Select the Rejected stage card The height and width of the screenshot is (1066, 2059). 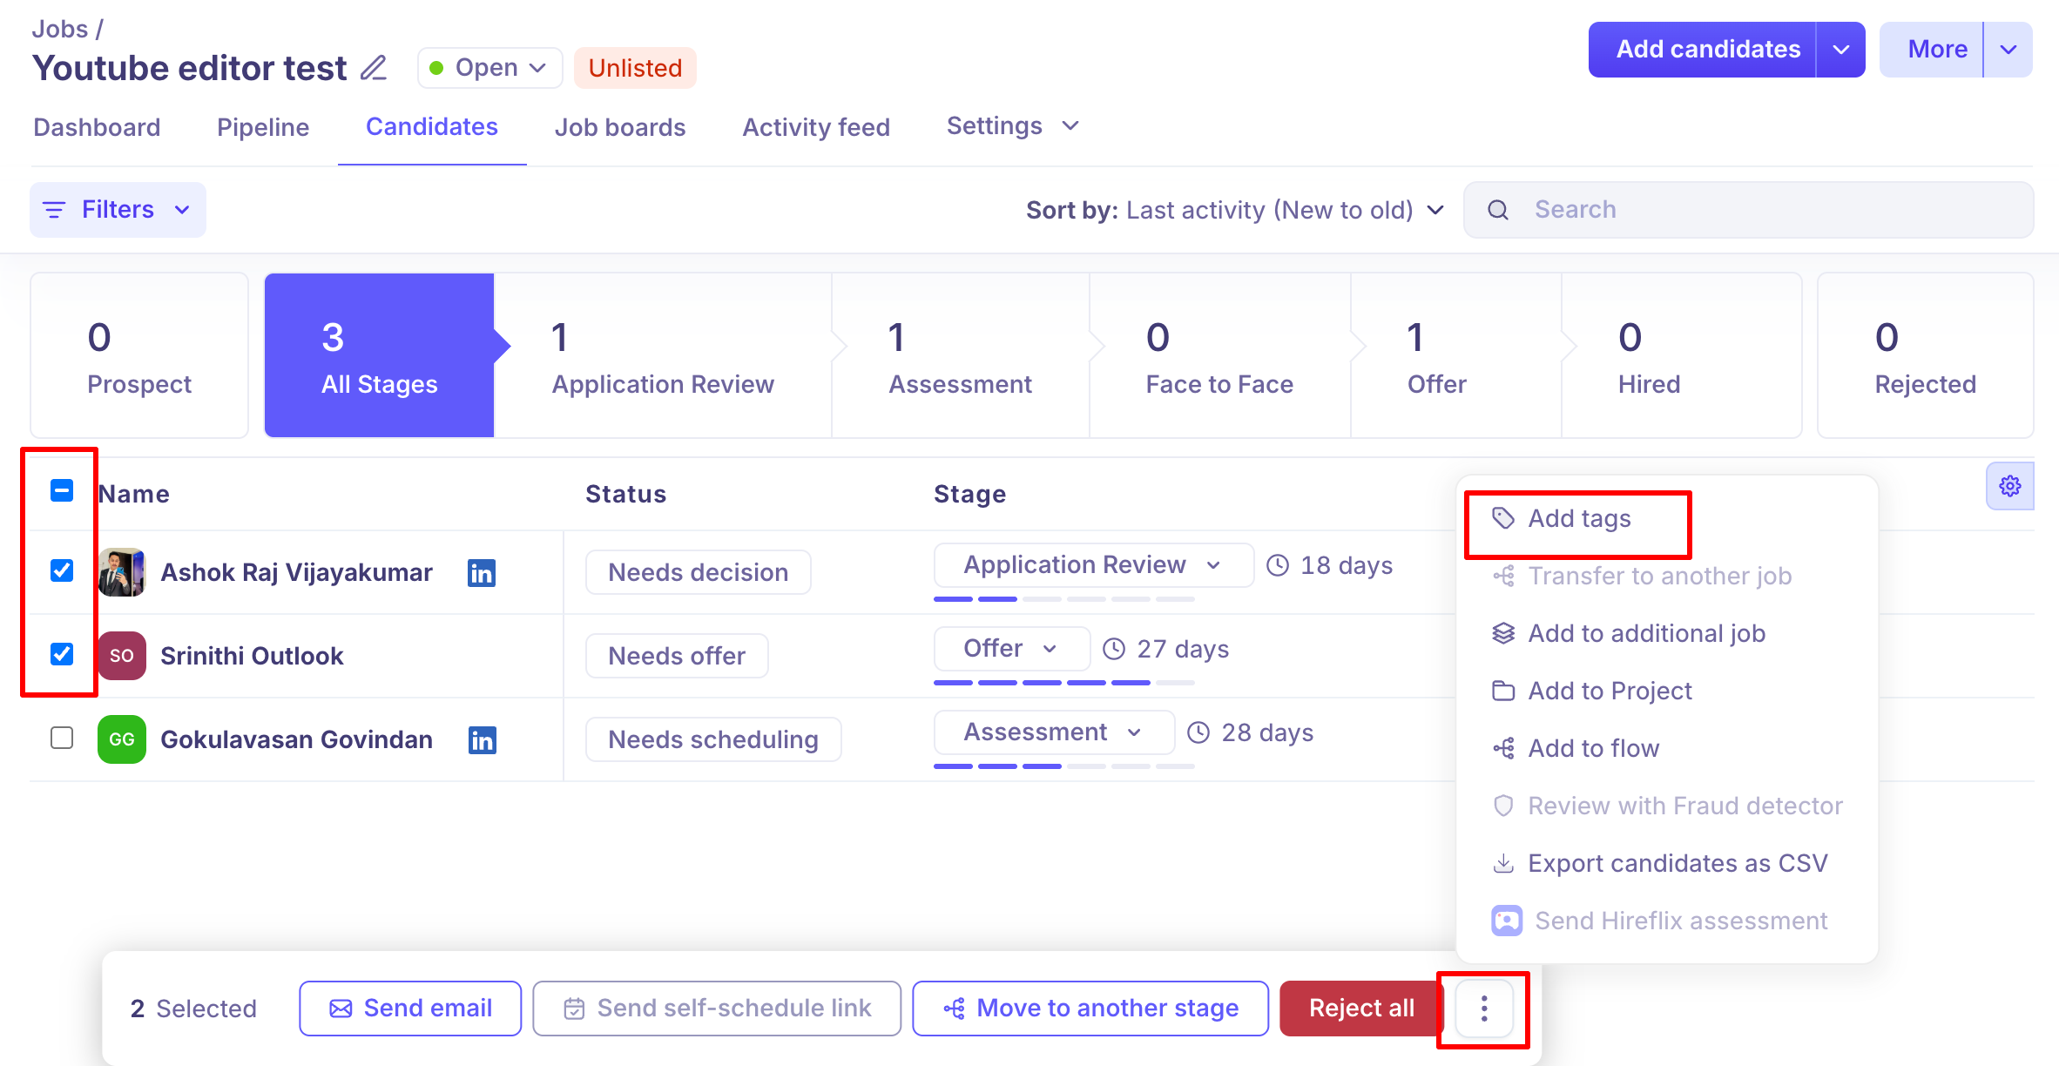pyautogui.click(x=1925, y=355)
